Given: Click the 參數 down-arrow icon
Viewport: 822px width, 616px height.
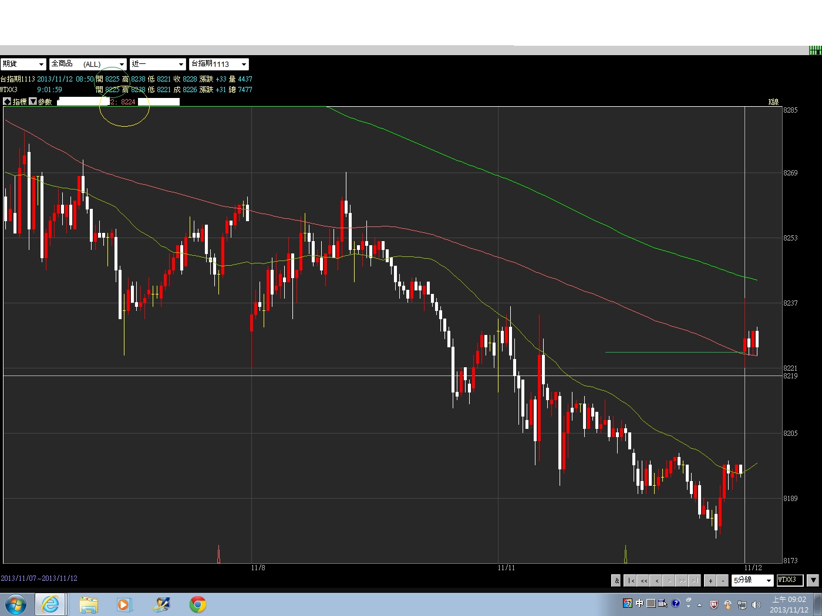Looking at the screenshot, I should coord(33,101).
